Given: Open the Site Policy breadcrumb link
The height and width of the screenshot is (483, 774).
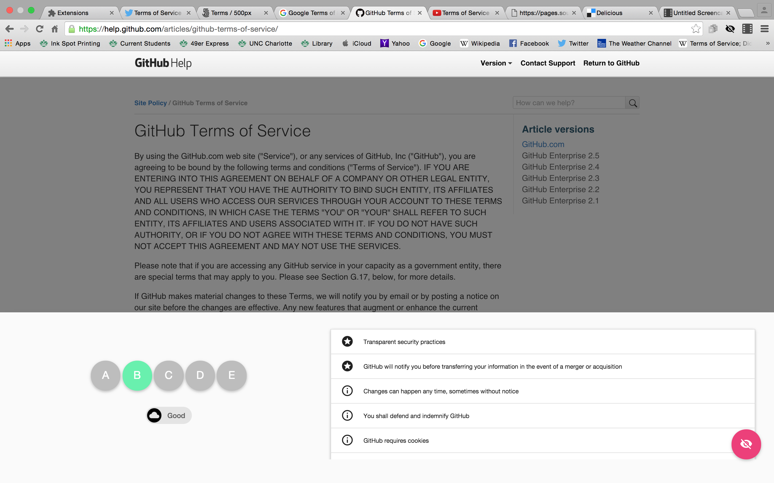Looking at the screenshot, I should point(150,103).
